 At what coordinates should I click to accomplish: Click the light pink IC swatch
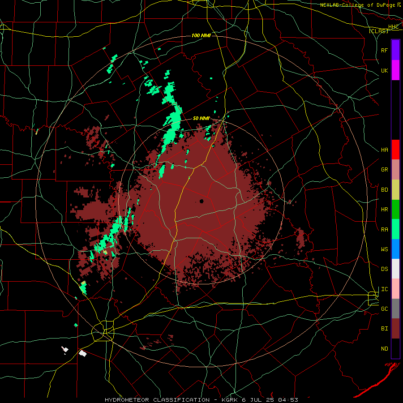pos(395,289)
